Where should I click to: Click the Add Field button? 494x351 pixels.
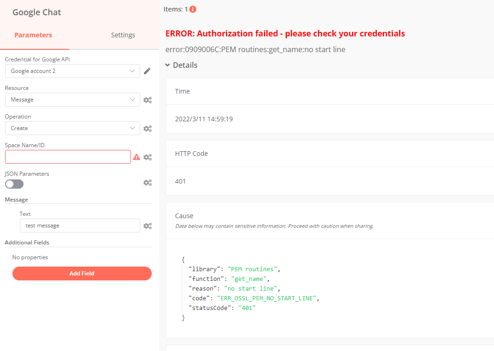tap(82, 274)
